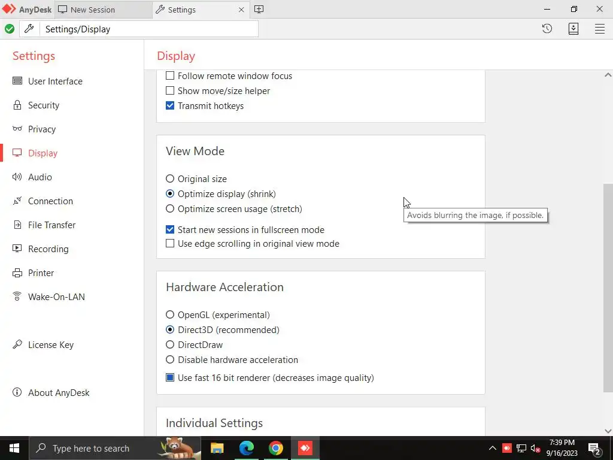Click the Settings/Display address field
The width and height of the screenshot is (613, 460).
coord(148,29)
